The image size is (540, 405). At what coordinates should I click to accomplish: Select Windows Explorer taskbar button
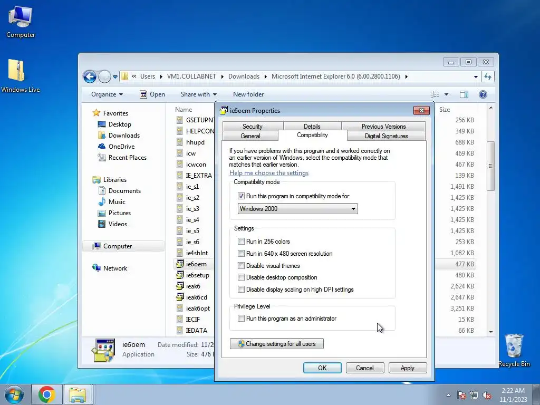(78, 394)
